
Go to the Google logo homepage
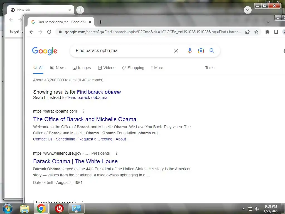(x=45, y=51)
